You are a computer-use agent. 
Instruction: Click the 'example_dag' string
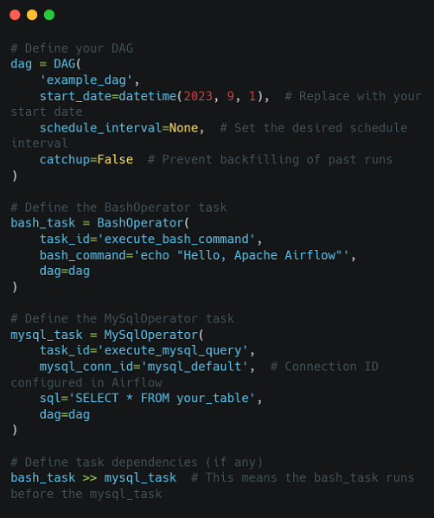pyautogui.click(x=86, y=80)
